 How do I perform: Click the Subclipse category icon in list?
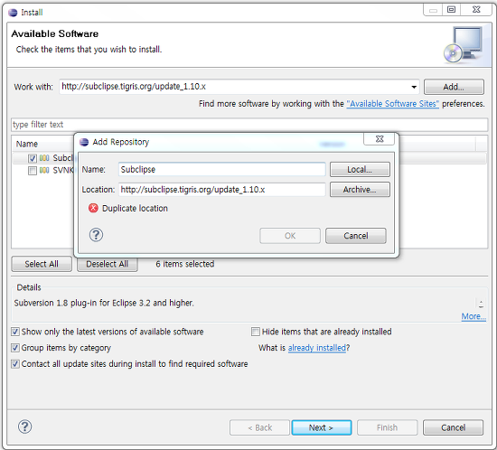(x=44, y=158)
